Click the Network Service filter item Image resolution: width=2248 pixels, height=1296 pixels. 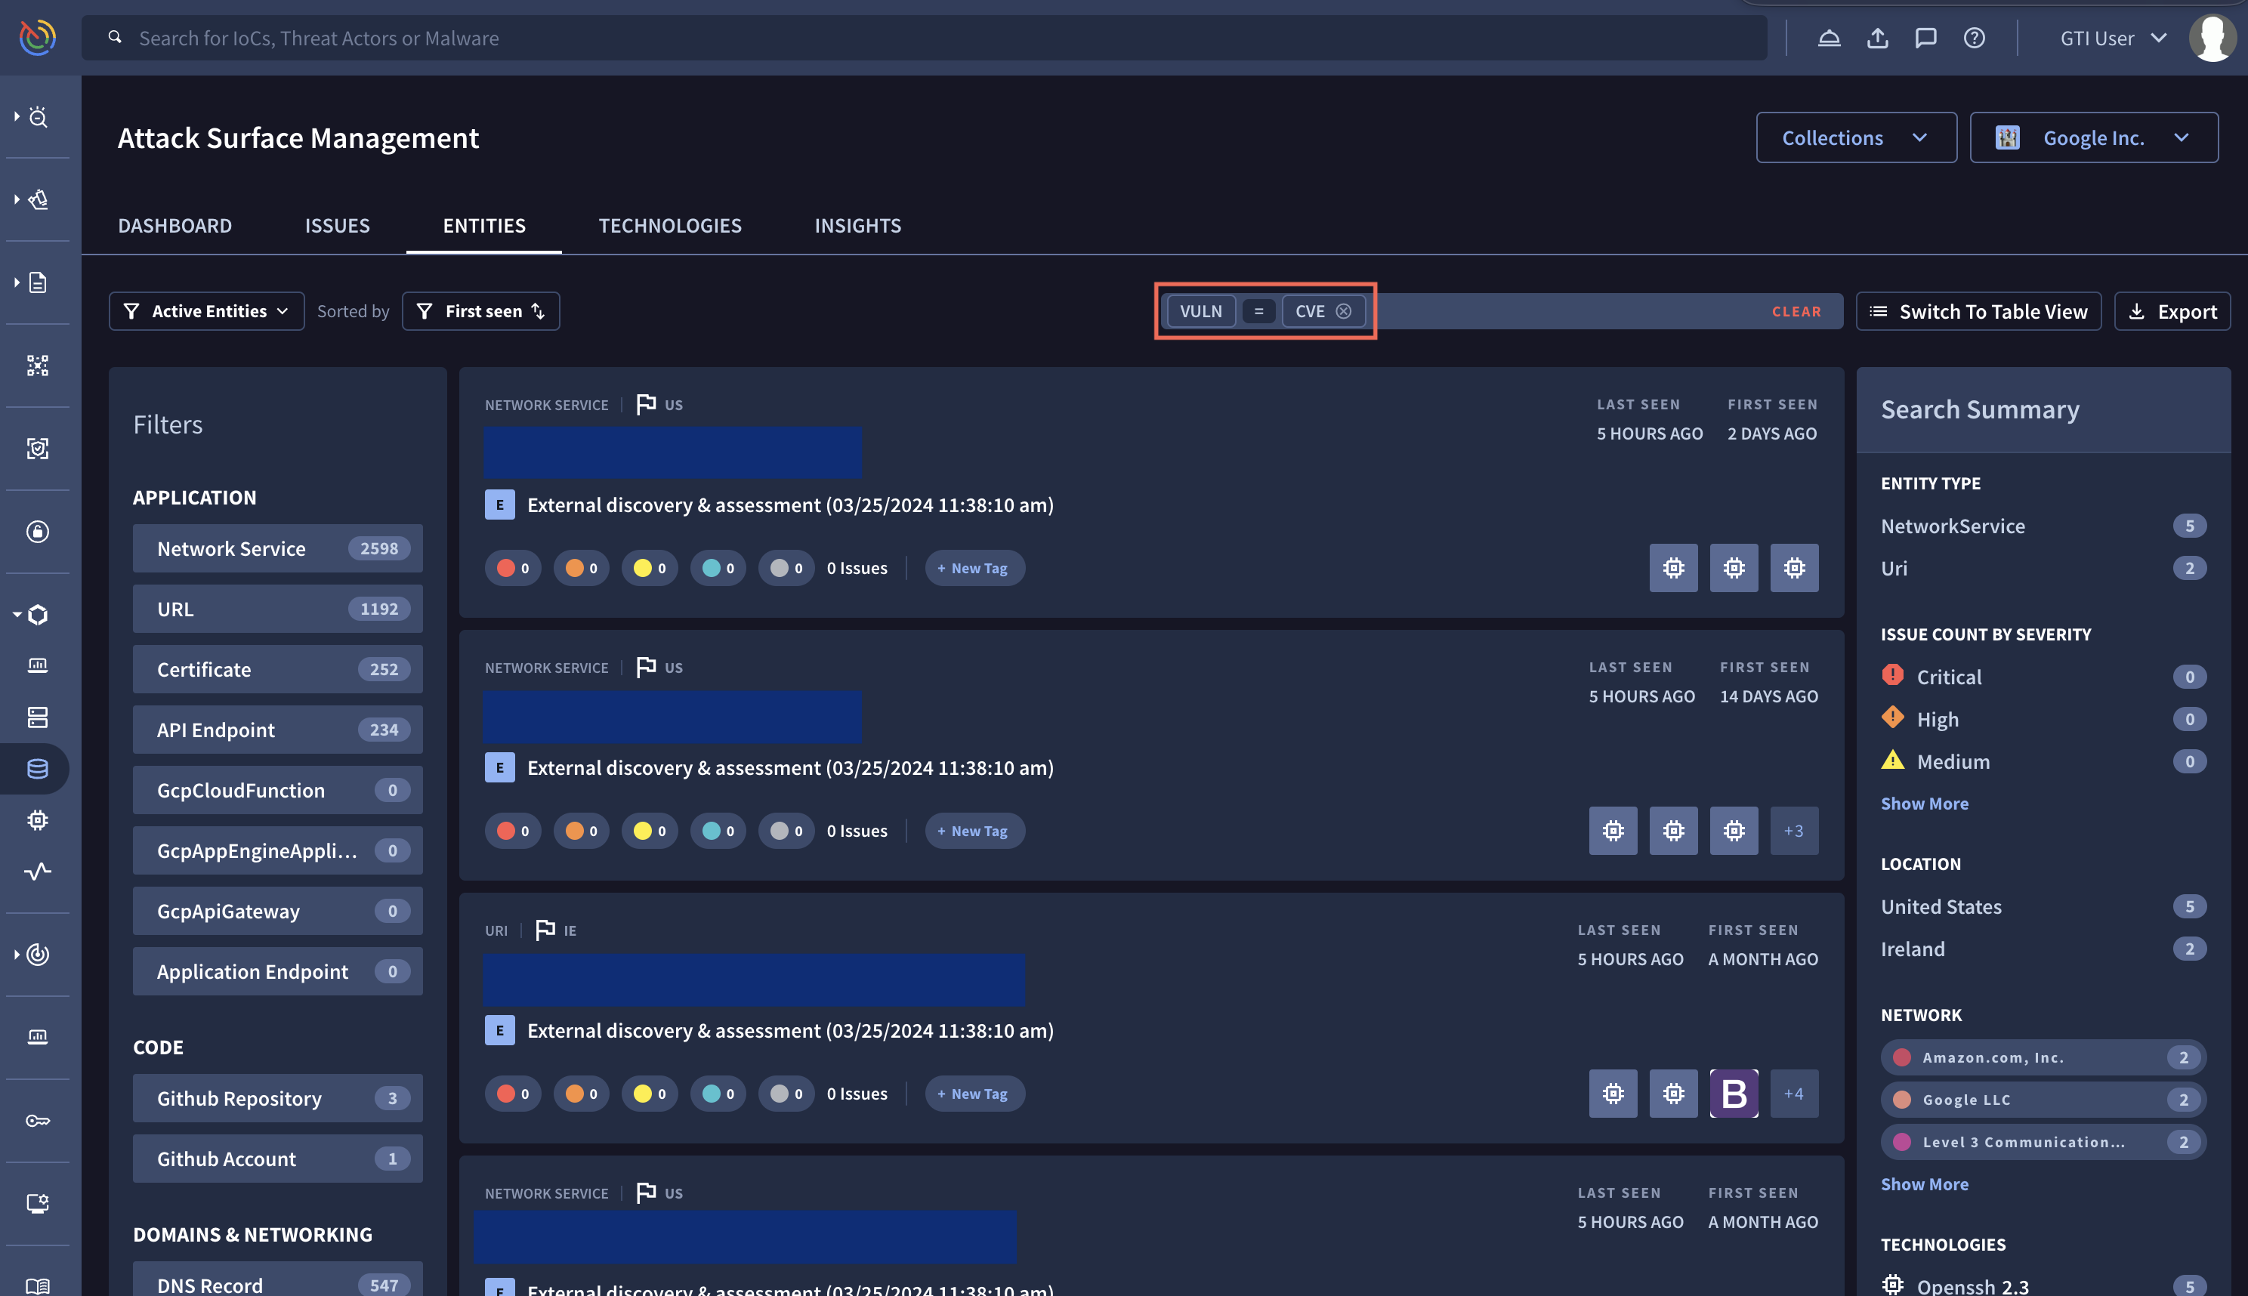pos(276,549)
